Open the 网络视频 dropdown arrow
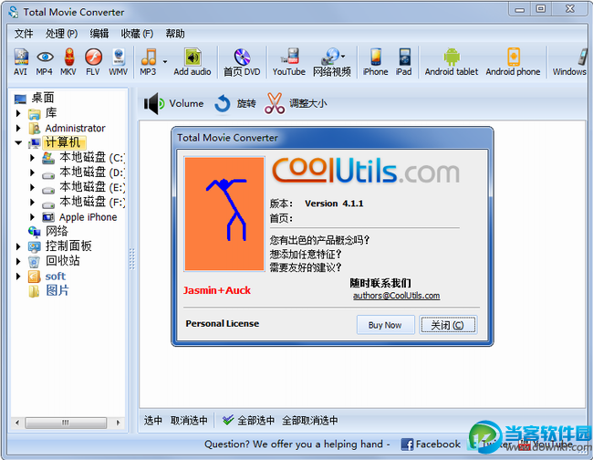Image resolution: width=593 pixels, height=460 pixels. [x=343, y=57]
